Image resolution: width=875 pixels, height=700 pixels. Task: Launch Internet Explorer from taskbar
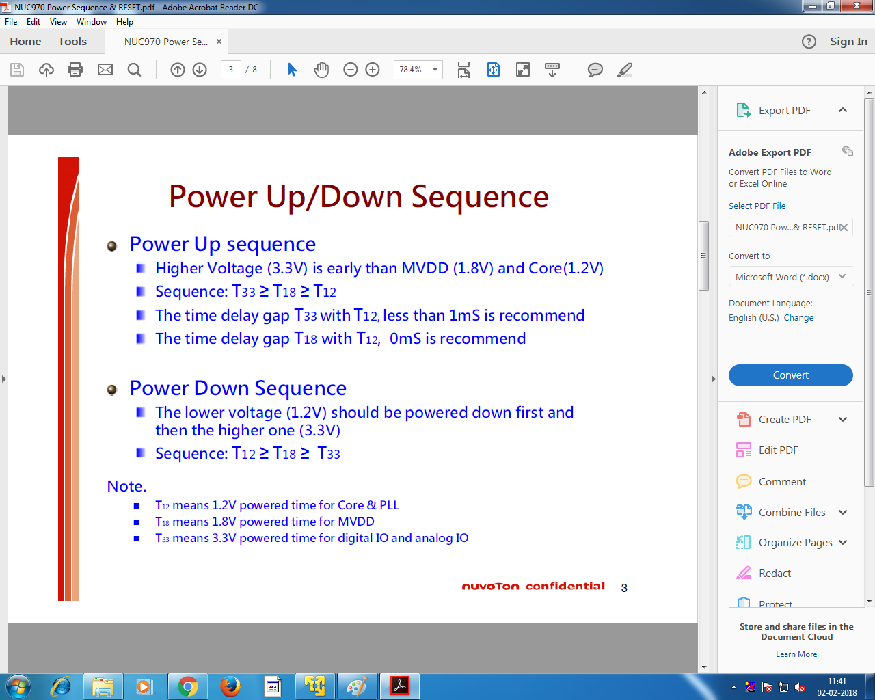coord(62,686)
